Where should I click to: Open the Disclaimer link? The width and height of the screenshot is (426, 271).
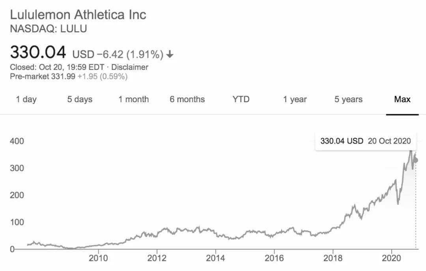coord(130,67)
